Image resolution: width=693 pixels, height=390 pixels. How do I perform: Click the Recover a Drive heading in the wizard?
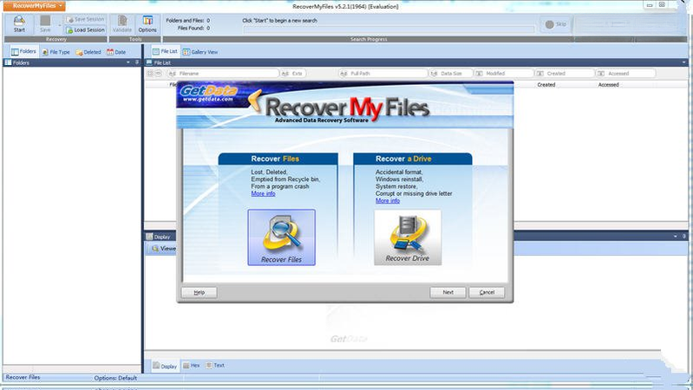pos(403,159)
